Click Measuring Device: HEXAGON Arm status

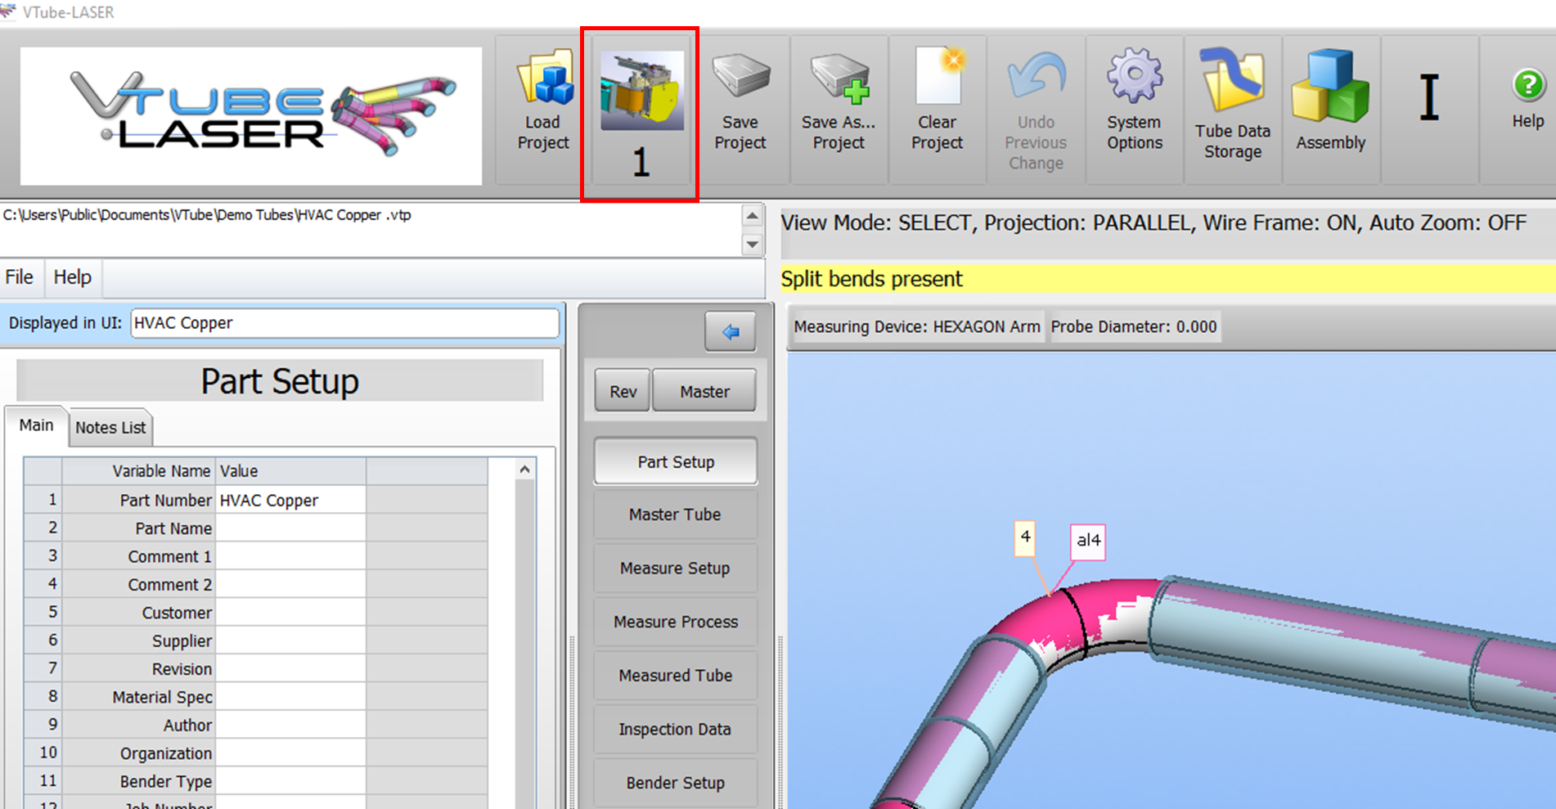click(917, 326)
